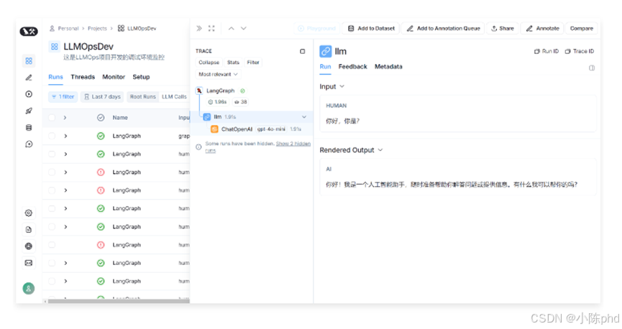The image size is (622, 329).
Task: Select the ChatOpenAI node in trace tree
Action: pos(237,129)
